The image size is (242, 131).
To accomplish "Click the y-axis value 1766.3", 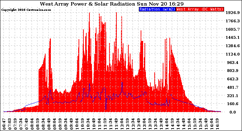I will coord(233,21).
